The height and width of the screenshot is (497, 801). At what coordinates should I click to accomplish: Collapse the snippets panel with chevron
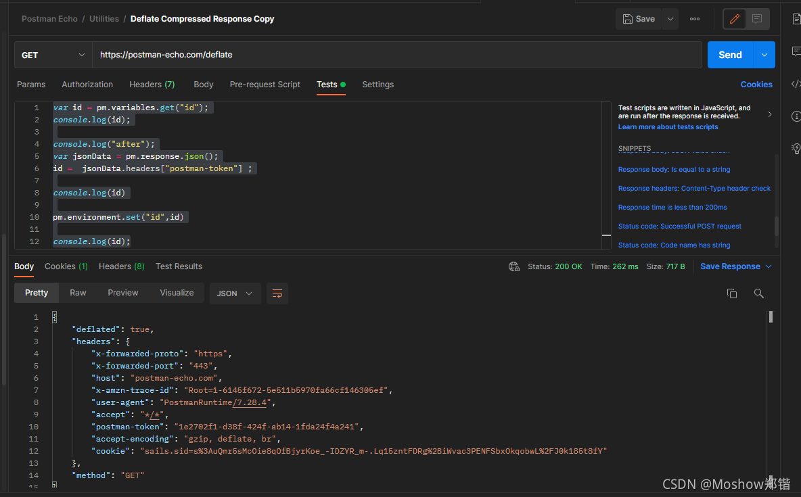[x=769, y=114]
